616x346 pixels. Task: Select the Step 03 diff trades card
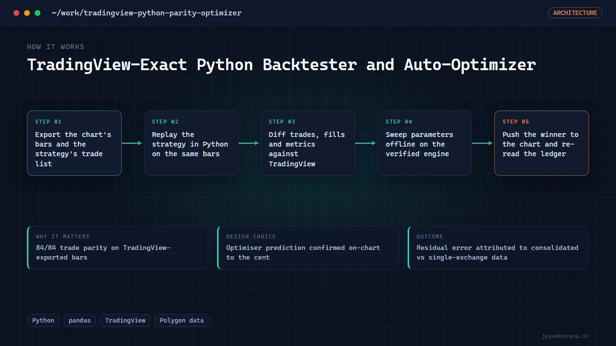tap(308, 143)
